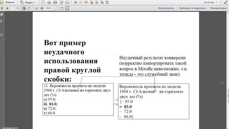This screenshot has width=229, height=129.
Task: Open the Инструменты panel
Action: click(166, 8)
